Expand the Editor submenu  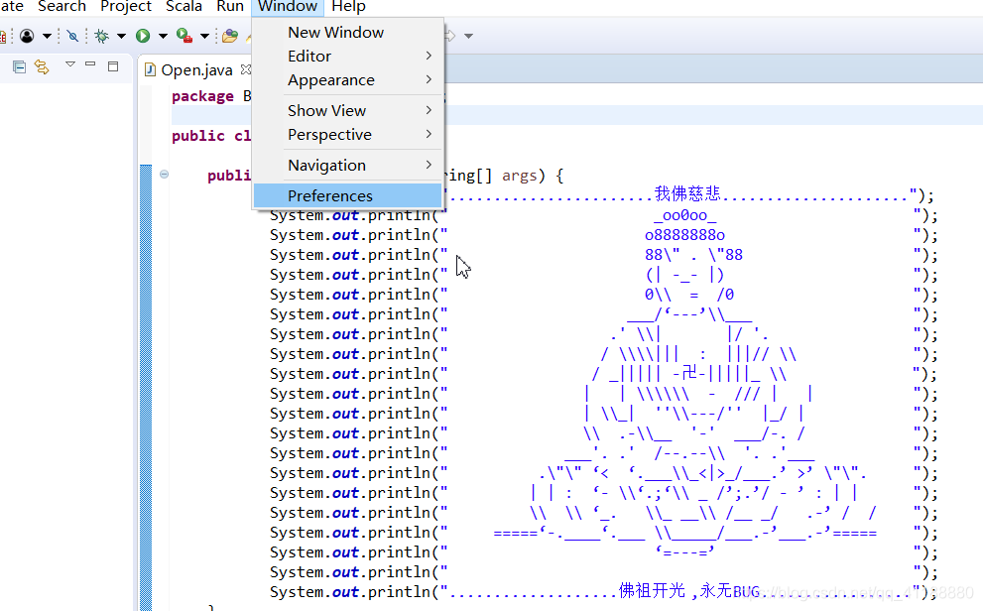click(348, 57)
